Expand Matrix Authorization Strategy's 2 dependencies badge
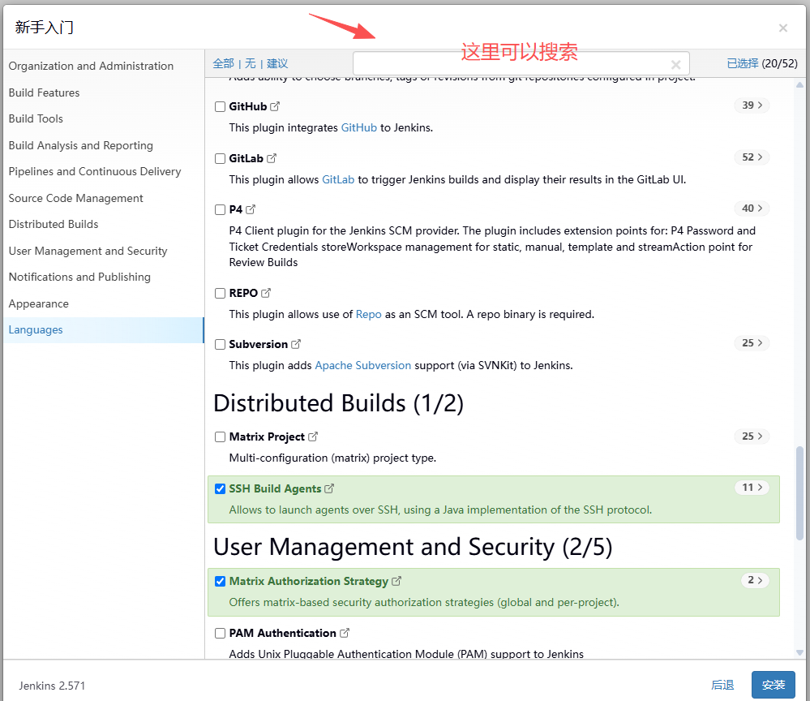Screen dimensions: 810x701 [755, 580]
